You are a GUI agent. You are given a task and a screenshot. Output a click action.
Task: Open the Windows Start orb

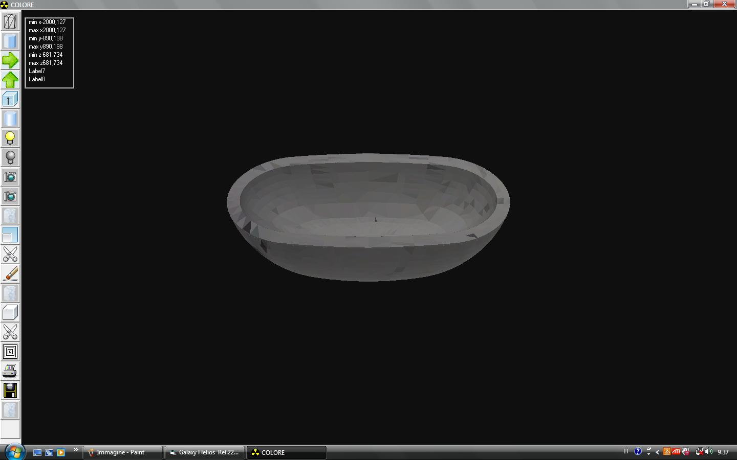point(14,452)
